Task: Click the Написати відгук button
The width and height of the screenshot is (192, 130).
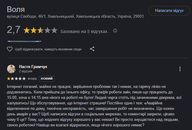Action: (169, 11)
